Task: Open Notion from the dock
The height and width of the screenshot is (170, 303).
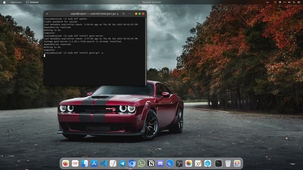Action: pos(151,163)
